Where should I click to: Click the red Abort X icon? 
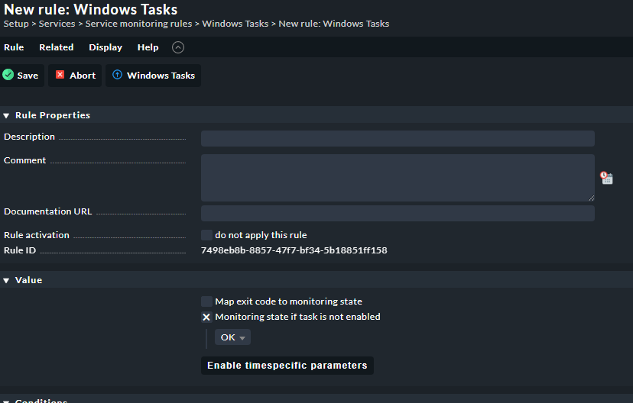pos(60,76)
